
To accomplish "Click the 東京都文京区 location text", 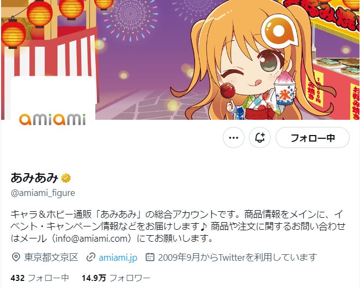I will coord(51,258).
